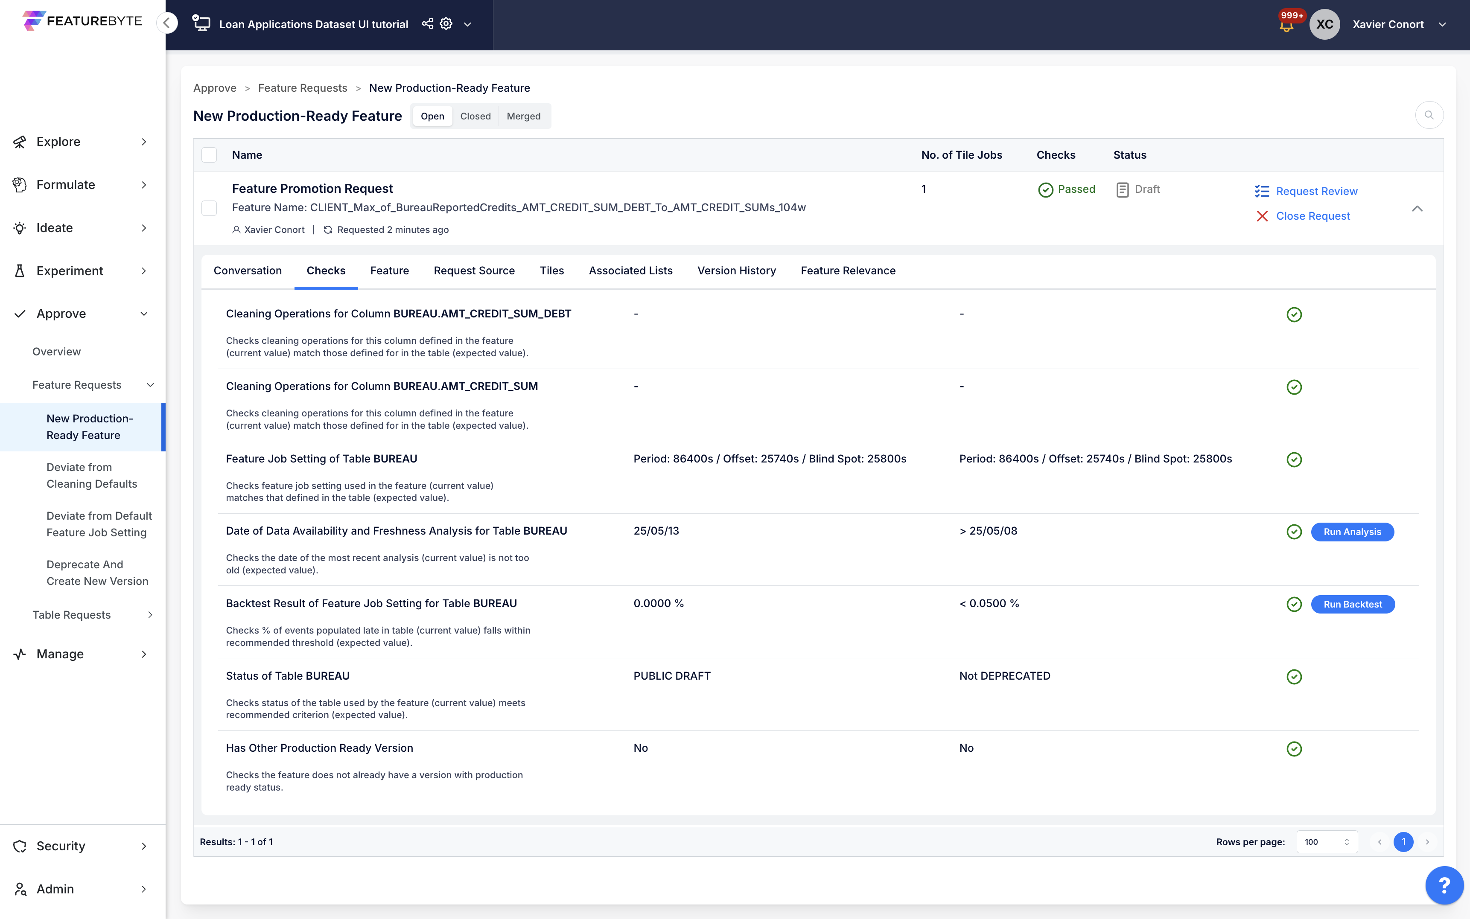The width and height of the screenshot is (1470, 919).
Task: Collapse the request details with up chevron
Action: [x=1417, y=209]
